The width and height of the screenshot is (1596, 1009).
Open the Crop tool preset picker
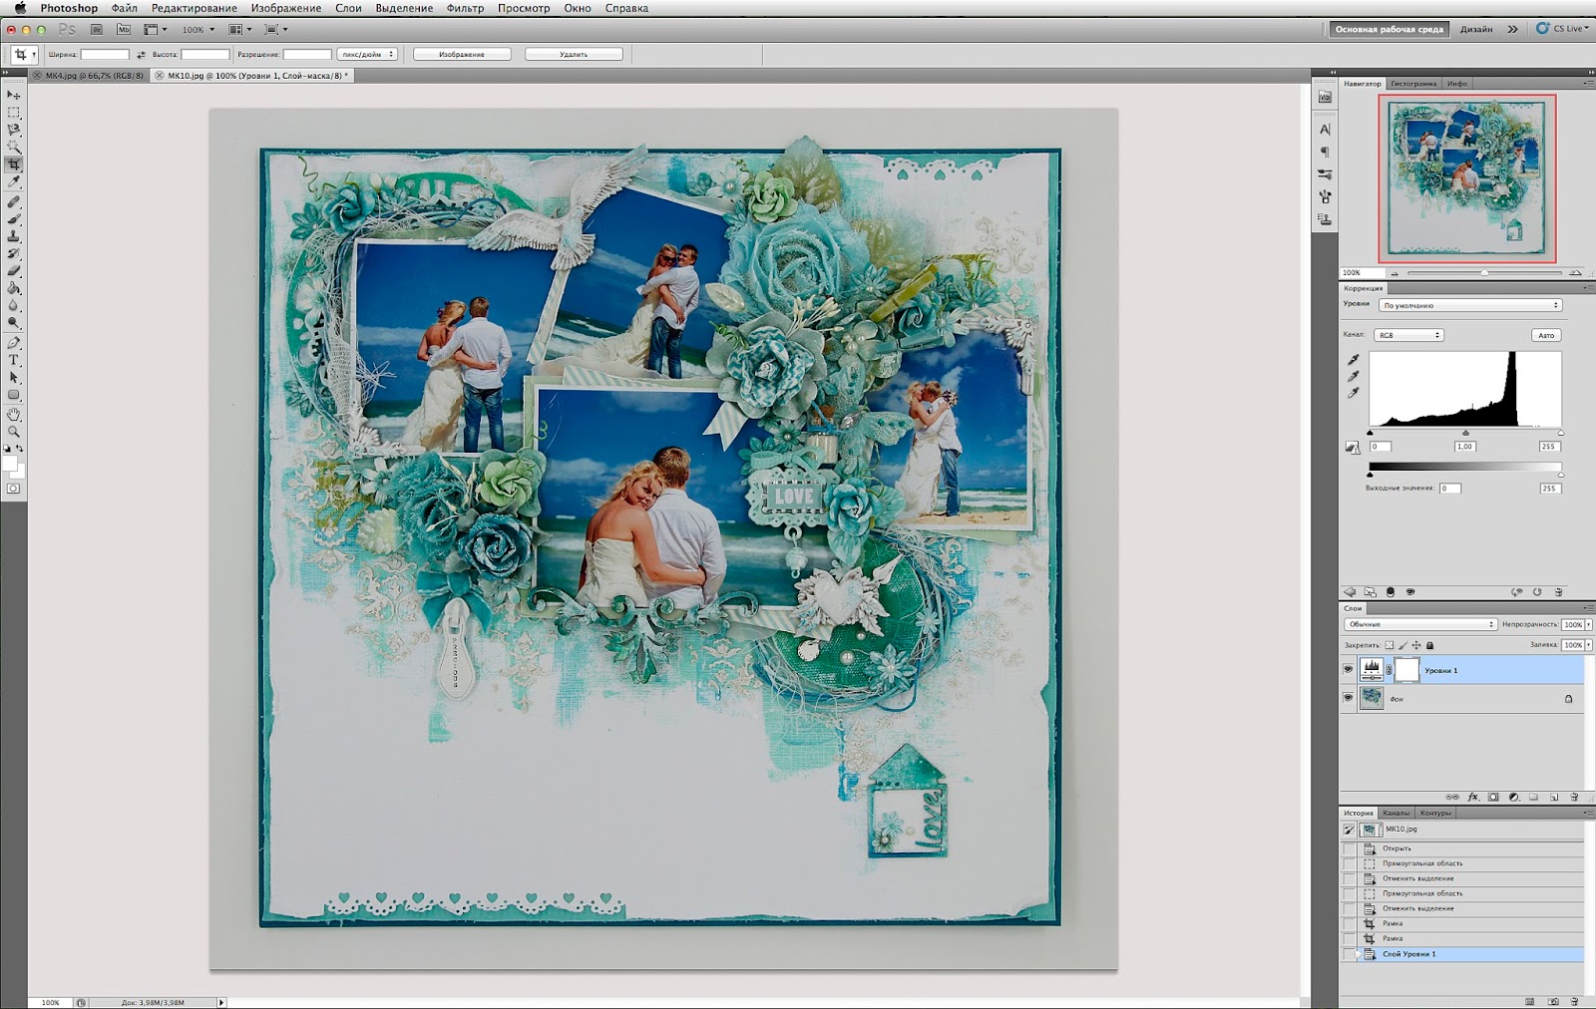pos(24,55)
